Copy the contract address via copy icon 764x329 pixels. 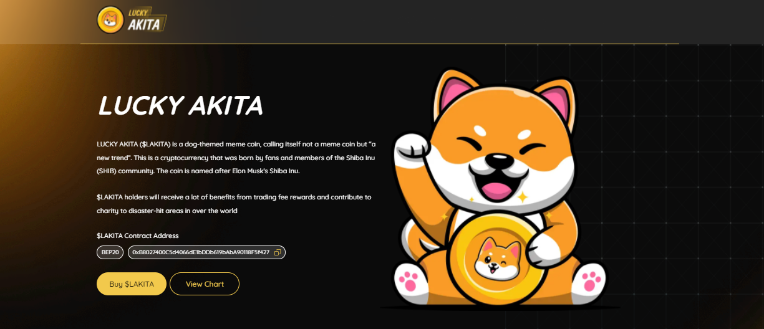click(x=278, y=252)
